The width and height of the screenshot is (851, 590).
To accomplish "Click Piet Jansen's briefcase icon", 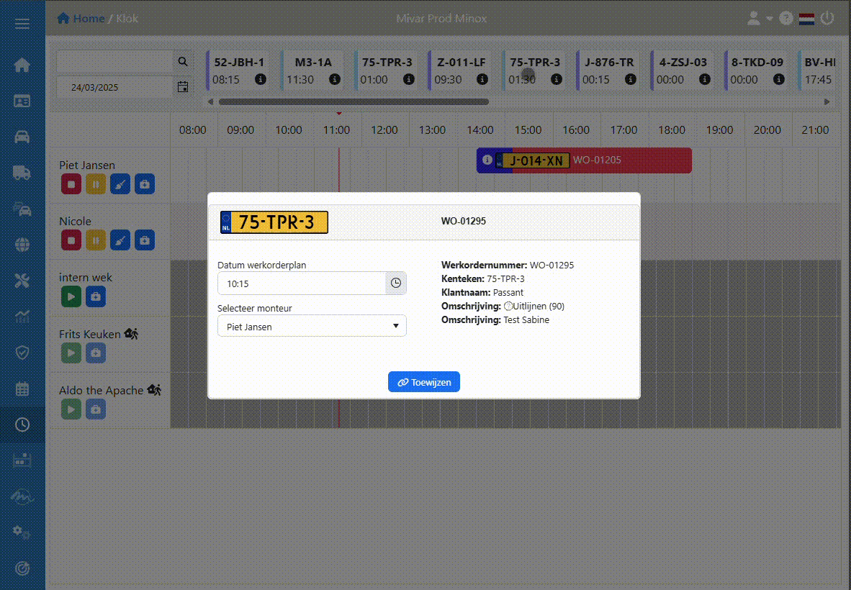I will (144, 183).
